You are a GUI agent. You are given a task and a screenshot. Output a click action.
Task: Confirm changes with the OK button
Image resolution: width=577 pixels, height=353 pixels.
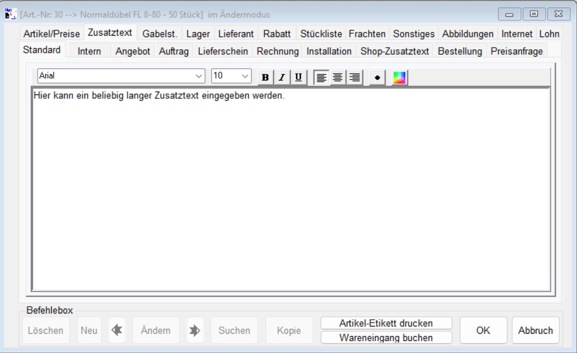click(x=483, y=330)
